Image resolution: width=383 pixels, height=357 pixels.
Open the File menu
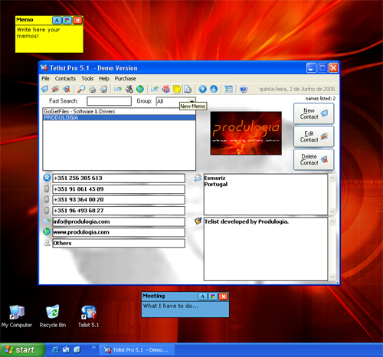[45, 78]
